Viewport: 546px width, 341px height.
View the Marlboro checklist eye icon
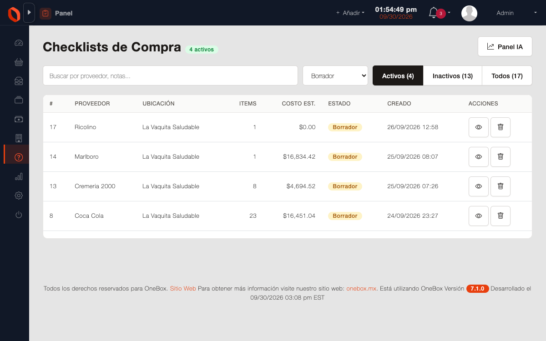(479, 157)
